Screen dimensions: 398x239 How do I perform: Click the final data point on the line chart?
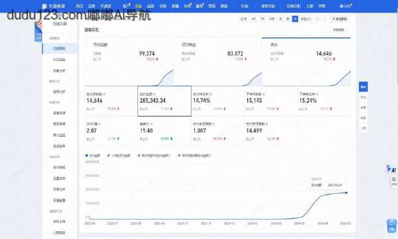[x=346, y=193]
